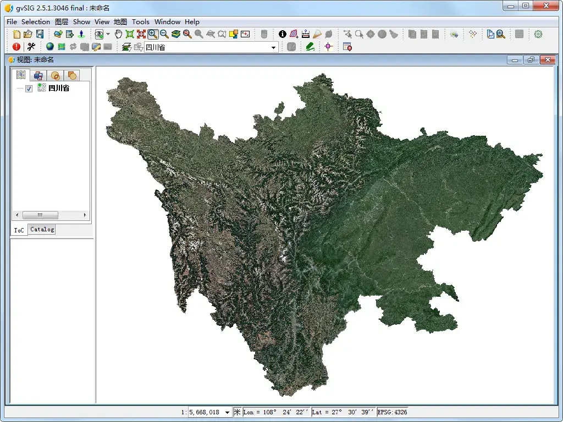Image resolution: width=563 pixels, height=422 pixels.
Task: Click the wrench toolbox icon
Action: 31,46
